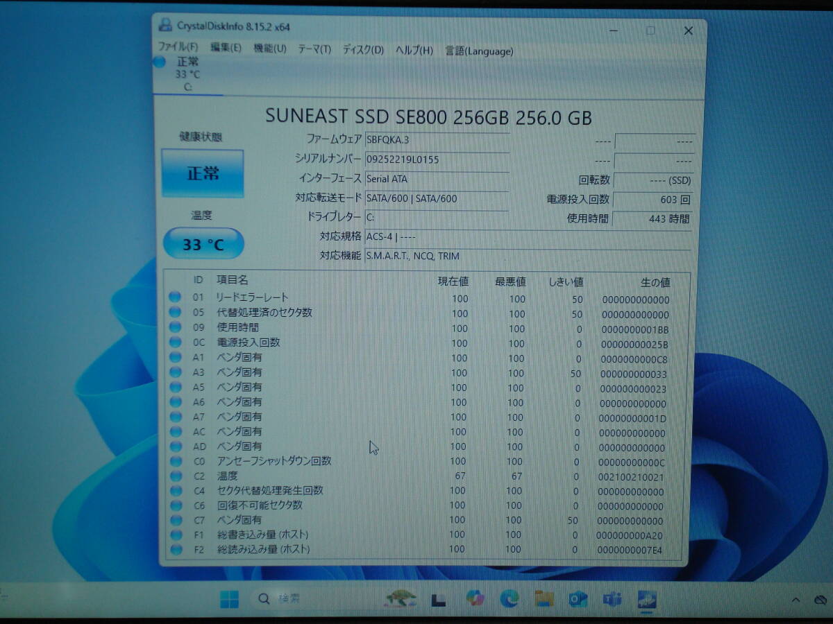
Task: Open Task View from the taskbar
Action: tap(438, 600)
